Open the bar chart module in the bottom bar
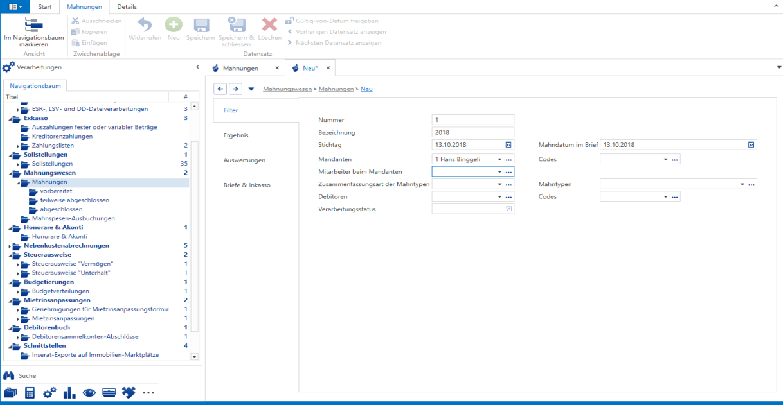The width and height of the screenshot is (783, 405). (x=69, y=393)
